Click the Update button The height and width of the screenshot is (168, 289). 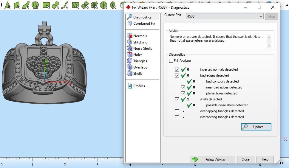click(256, 127)
